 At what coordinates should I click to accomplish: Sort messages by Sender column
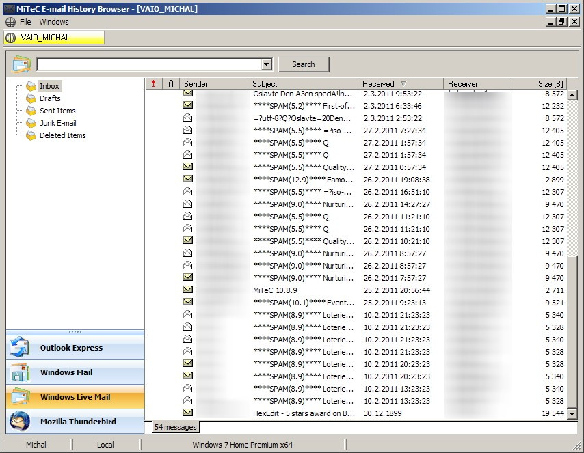coord(214,84)
